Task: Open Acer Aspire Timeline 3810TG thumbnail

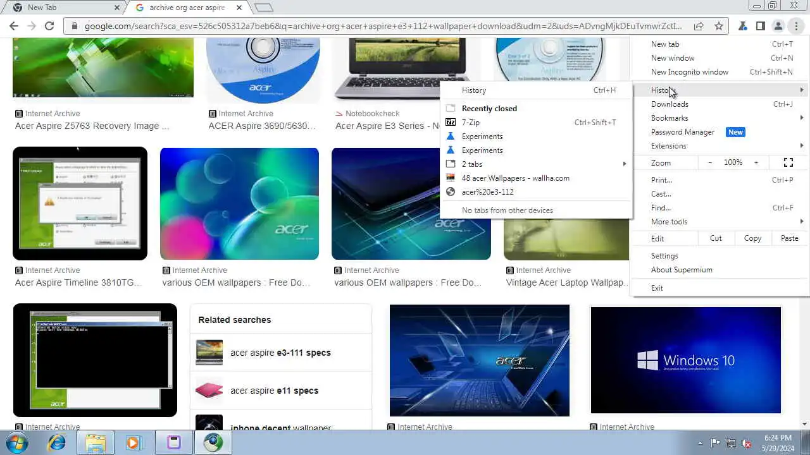Action: pyautogui.click(x=80, y=203)
